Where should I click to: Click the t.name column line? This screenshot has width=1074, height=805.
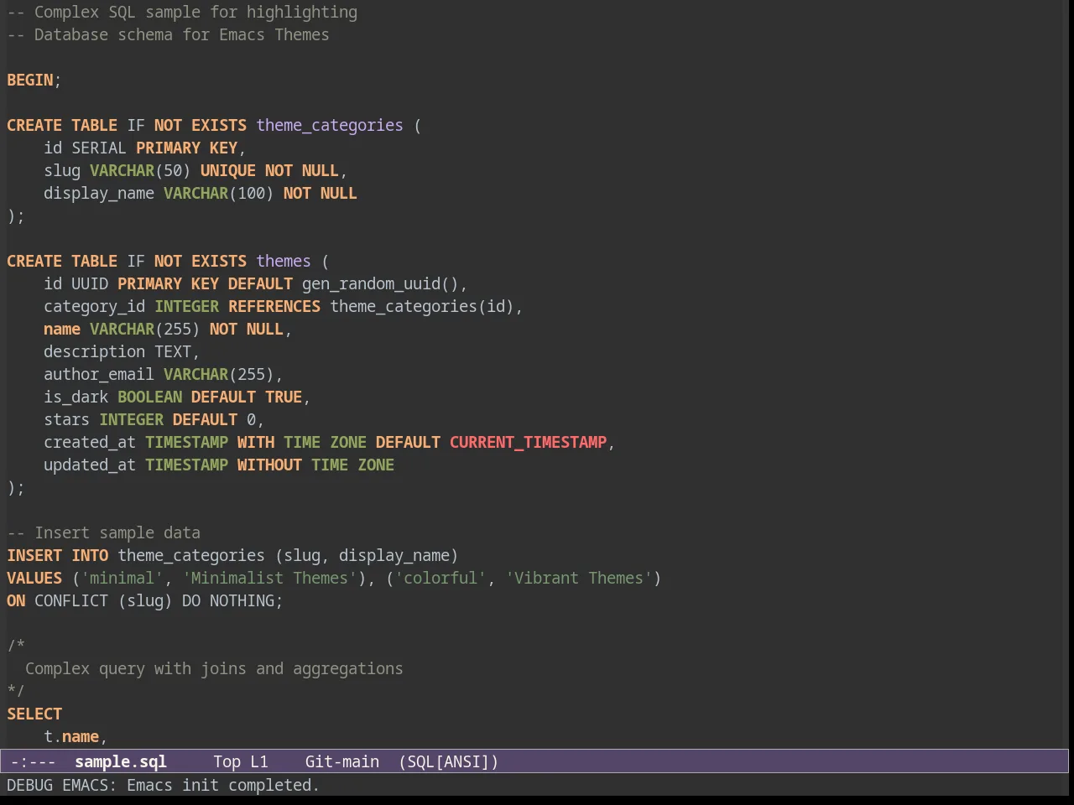[76, 736]
